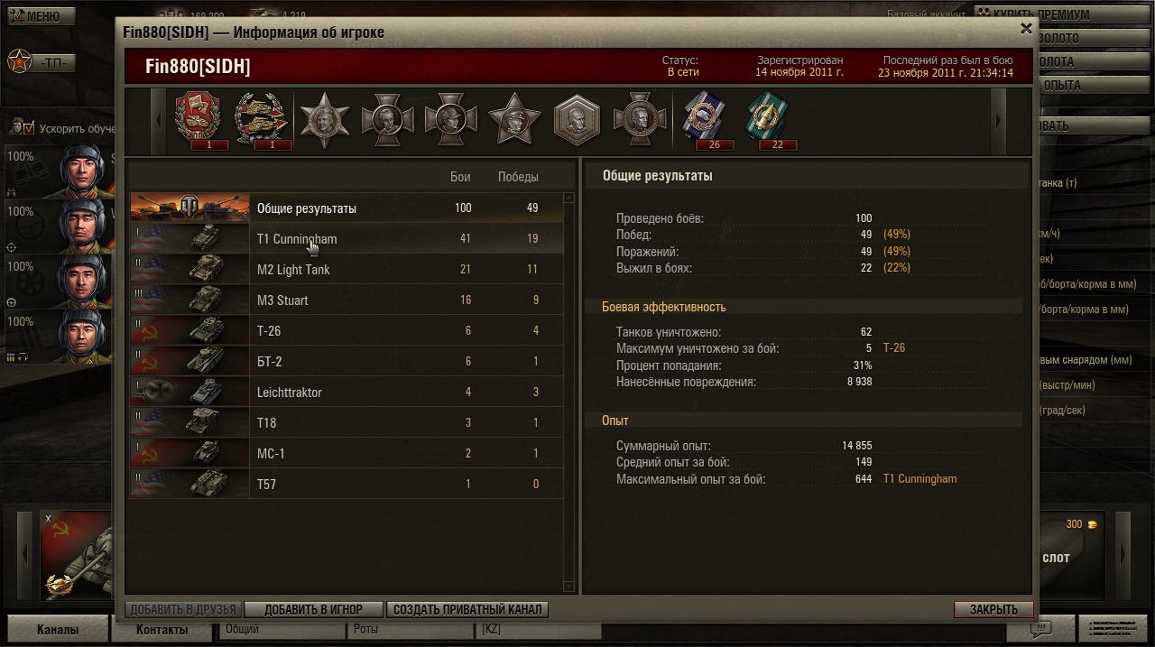Select the purple badge showing 26
1155x647 pixels.
tap(706, 118)
